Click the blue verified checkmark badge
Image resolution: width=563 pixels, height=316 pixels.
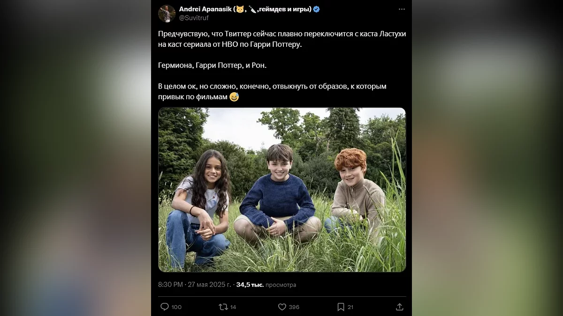click(317, 9)
